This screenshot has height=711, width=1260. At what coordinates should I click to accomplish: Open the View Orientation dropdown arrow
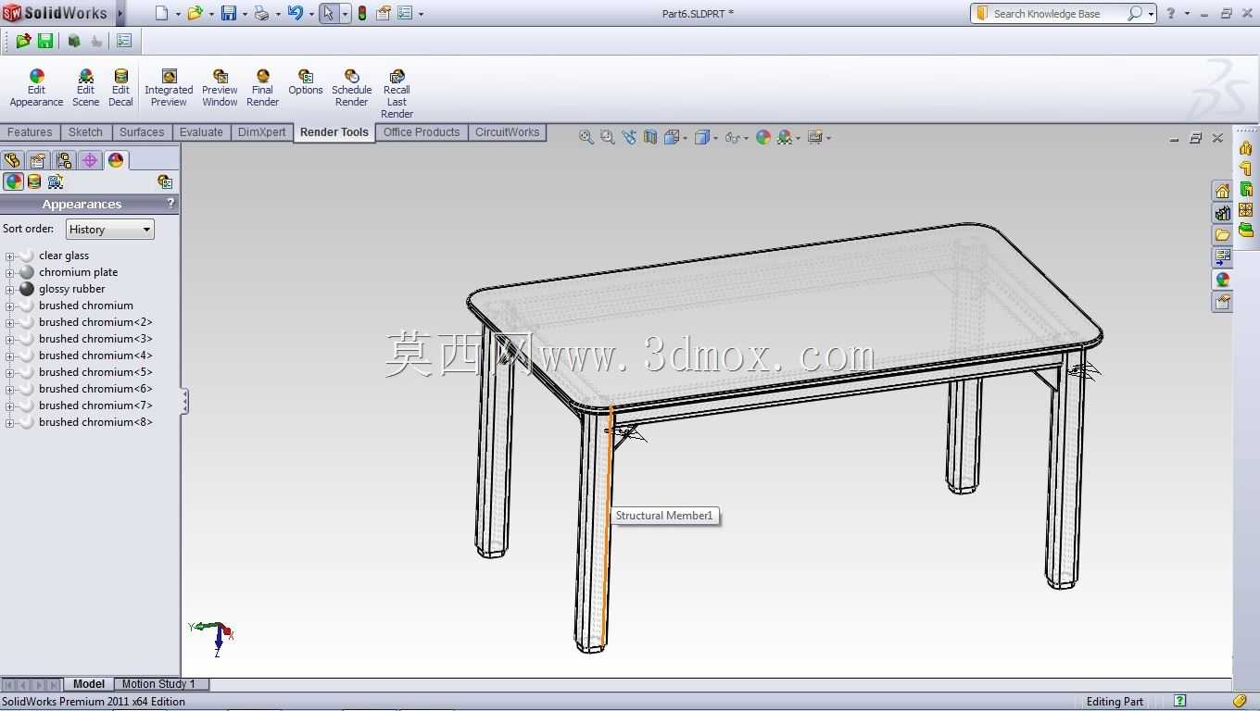pos(685,138)
